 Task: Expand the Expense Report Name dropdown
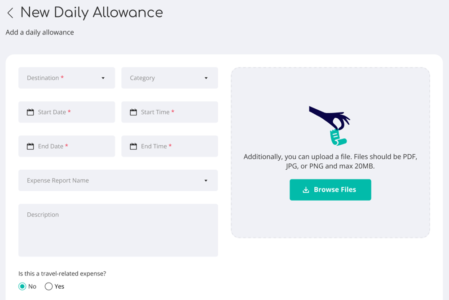tap(206, 180)
